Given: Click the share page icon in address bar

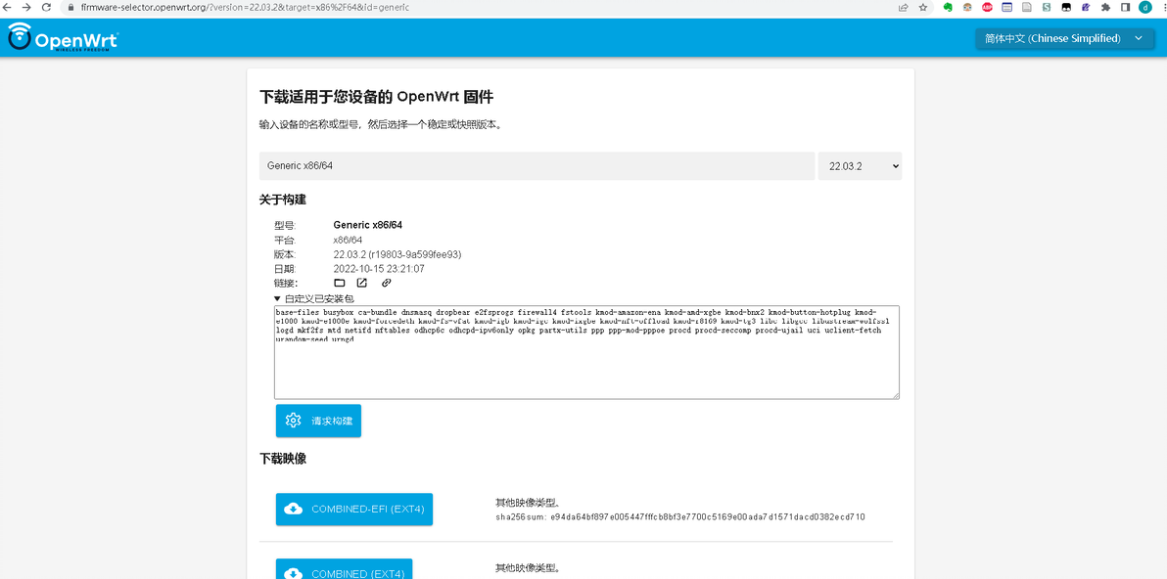Looking at the screenshot, I should tap(903, 8).
